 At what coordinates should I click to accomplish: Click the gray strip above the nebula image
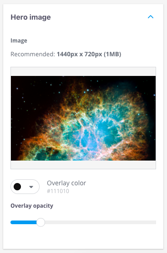tap(83, 71)
